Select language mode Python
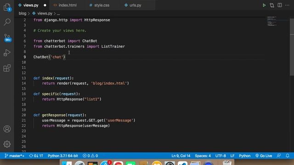The image size is (294, 165). (x=244, y=156)
